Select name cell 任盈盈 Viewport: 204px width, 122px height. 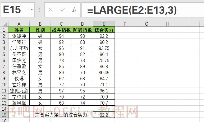coord(19,66)
